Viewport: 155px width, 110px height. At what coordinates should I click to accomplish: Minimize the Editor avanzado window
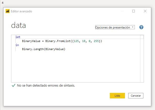click(x=122, y=11)
